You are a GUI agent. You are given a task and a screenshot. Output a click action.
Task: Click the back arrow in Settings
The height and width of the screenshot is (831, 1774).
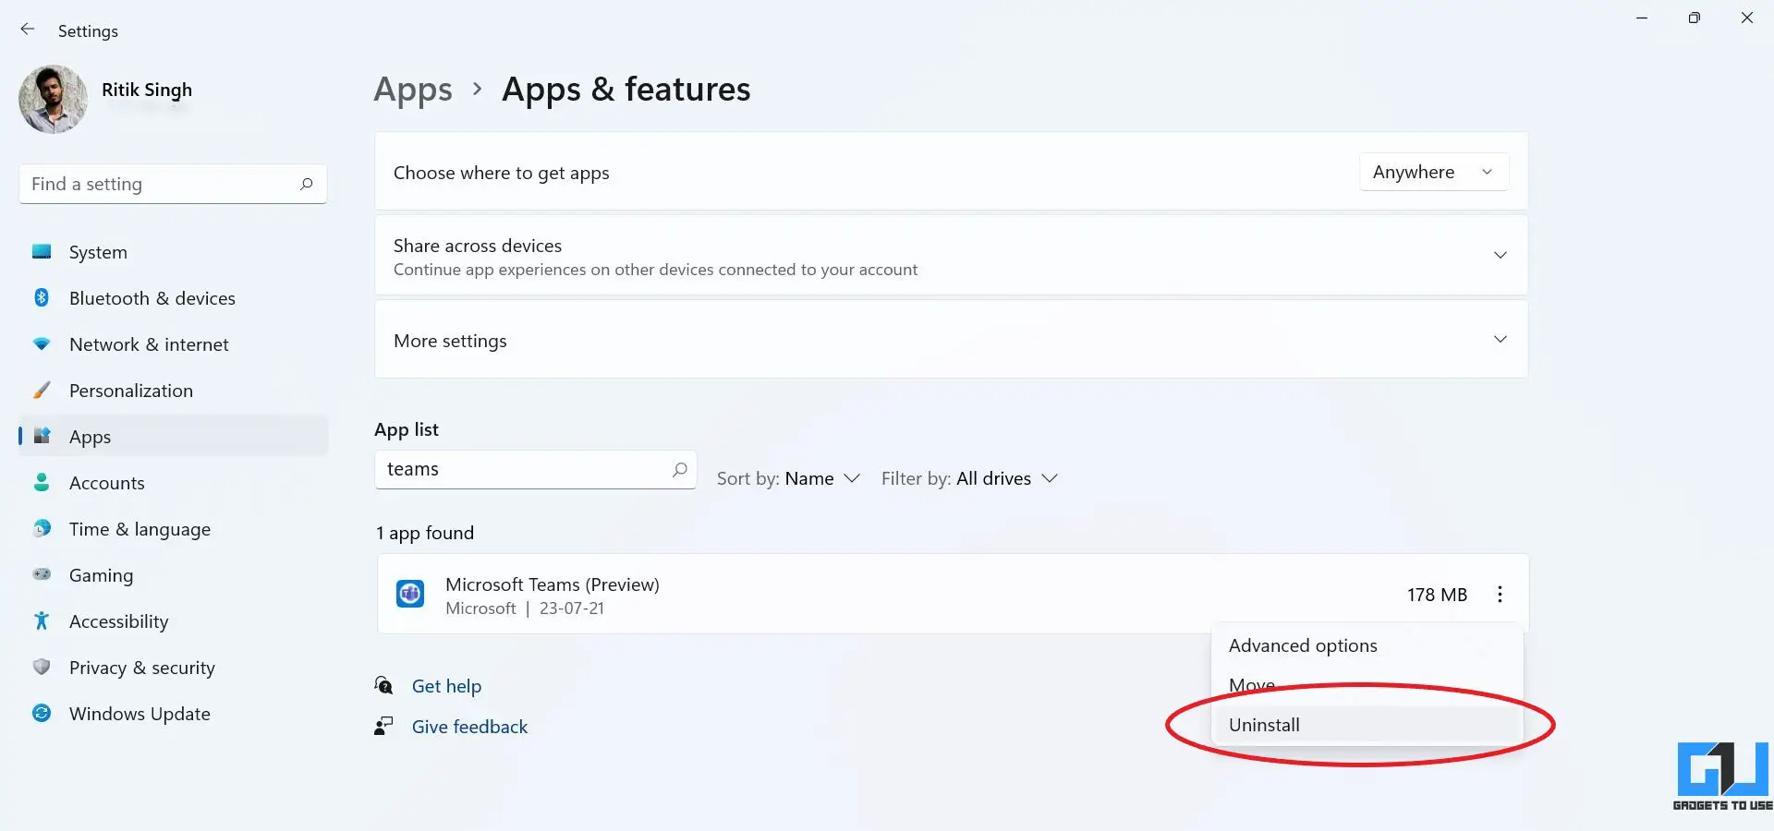pos(28,30)
